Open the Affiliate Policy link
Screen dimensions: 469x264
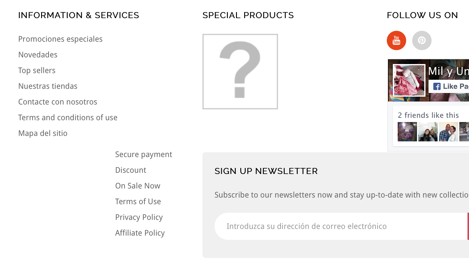coord(140,233)
